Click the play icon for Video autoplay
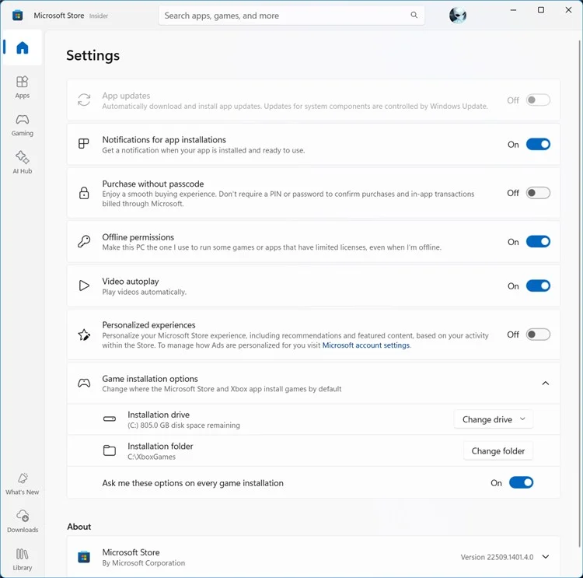The image size is (583, 578). click(x=84, y=285)
